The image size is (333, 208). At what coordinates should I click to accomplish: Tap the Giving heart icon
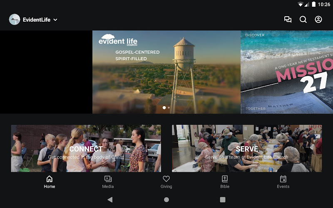(166, 179)
